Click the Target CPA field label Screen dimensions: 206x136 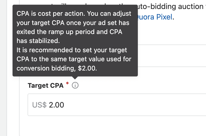click(x=45, y=86)
